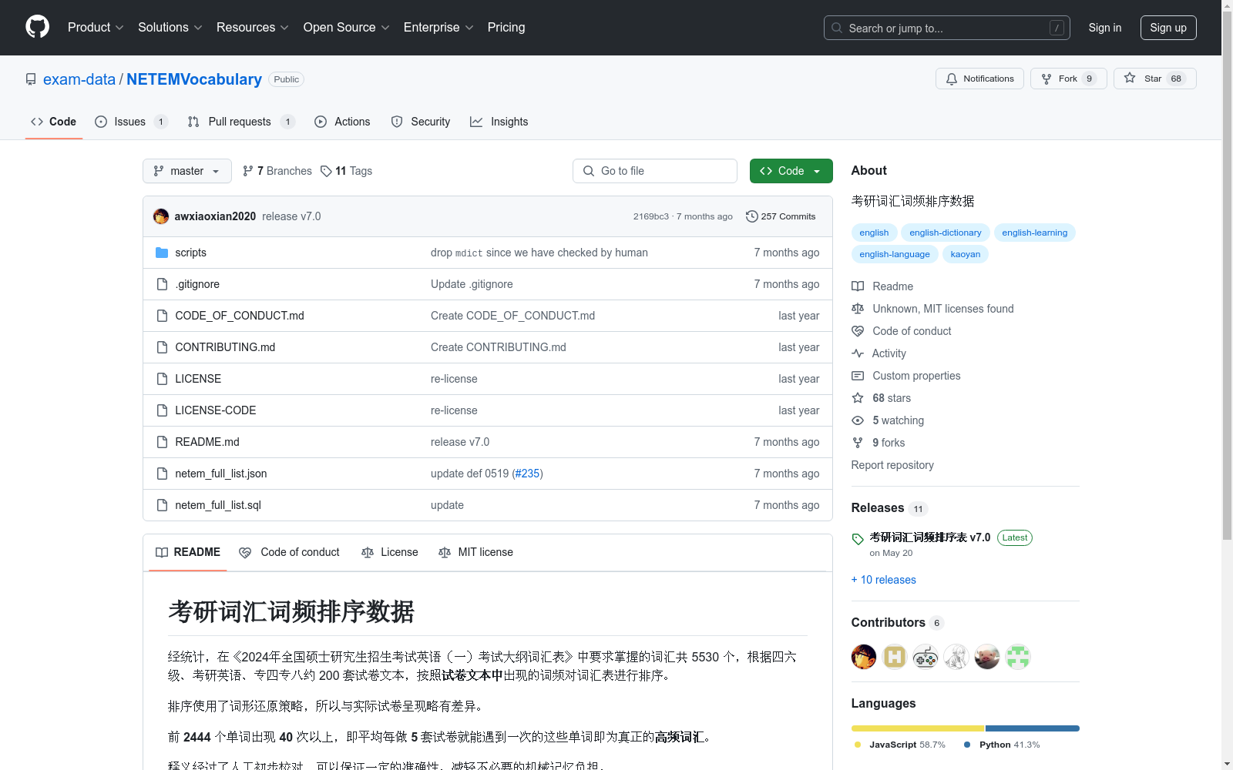The image size is (1233, 770).
Task: Open the Security tab
Action: point(421,122)
